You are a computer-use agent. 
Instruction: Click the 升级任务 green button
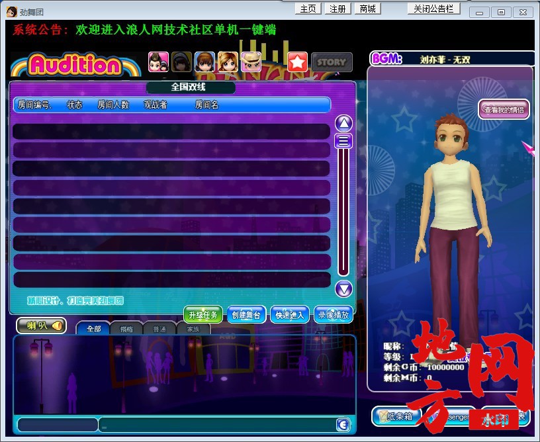[x=203, y=315]
